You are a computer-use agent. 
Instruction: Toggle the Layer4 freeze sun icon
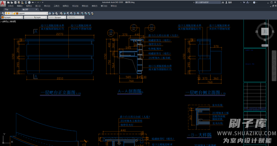(9, 13)
